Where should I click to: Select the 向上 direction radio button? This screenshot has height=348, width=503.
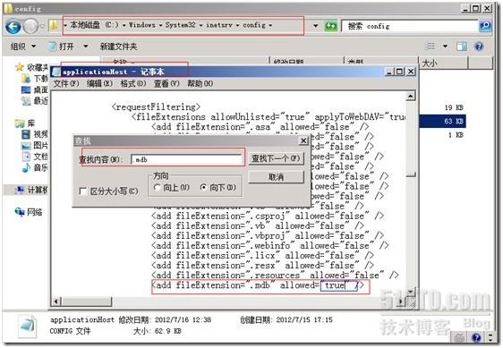(x=157, y=187)
